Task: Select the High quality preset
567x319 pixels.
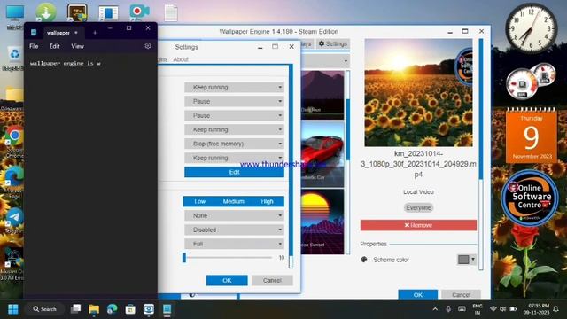Action: [x=267, y=201]
